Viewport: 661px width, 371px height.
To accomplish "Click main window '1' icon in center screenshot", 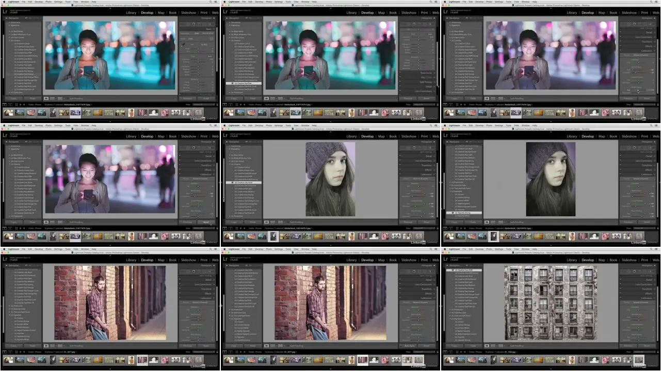I will 224,228.
